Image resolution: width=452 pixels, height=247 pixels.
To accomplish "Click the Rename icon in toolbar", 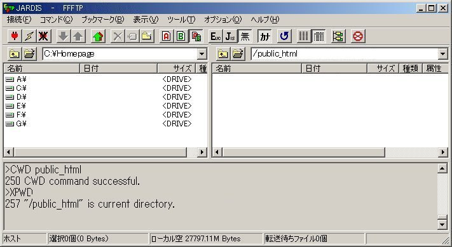I will 132,36.
